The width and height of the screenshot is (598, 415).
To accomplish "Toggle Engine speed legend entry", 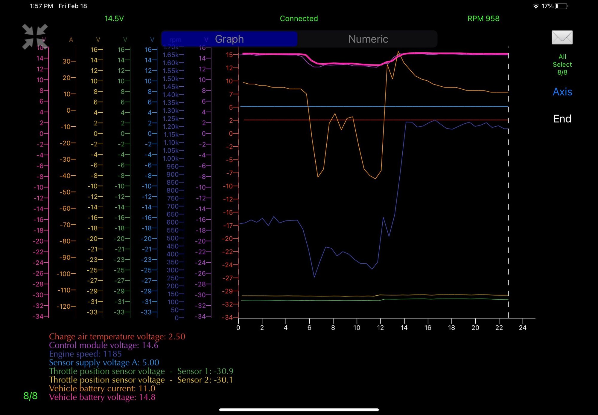I will (x=85, y=354).
